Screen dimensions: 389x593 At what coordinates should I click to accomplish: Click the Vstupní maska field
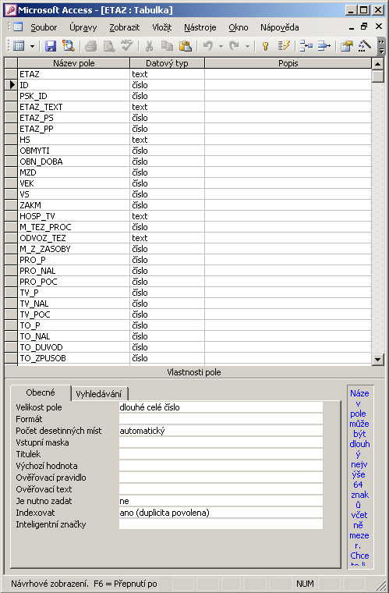(221, 442)
